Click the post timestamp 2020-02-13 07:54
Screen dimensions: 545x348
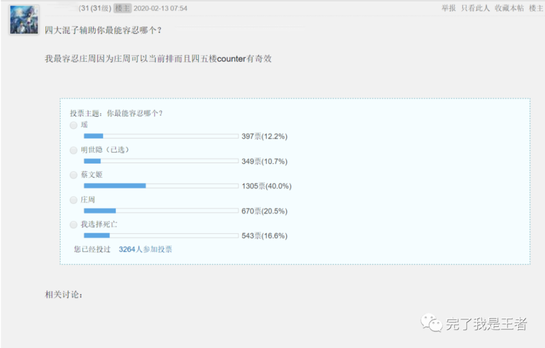click(160, 8)
